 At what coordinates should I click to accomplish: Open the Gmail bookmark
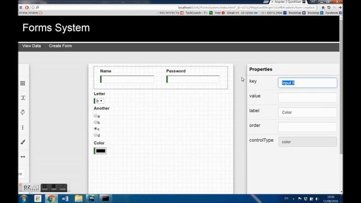point(232,13)
